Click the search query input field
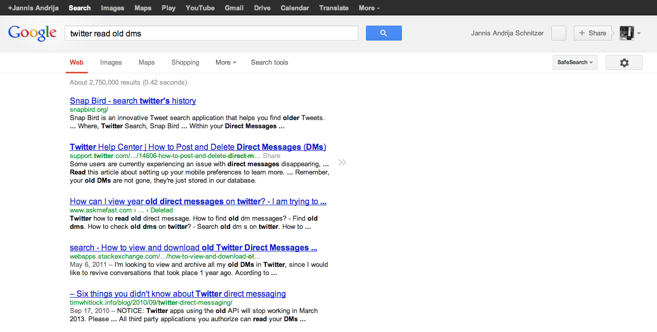 pos(211,33)
